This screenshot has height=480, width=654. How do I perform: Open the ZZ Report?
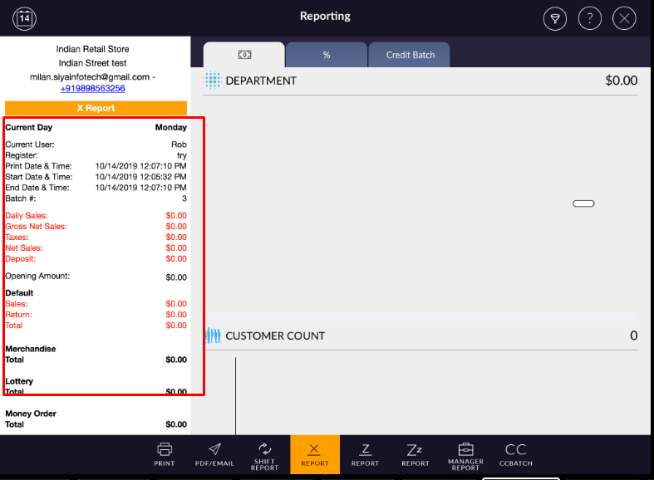pos(415,454)
